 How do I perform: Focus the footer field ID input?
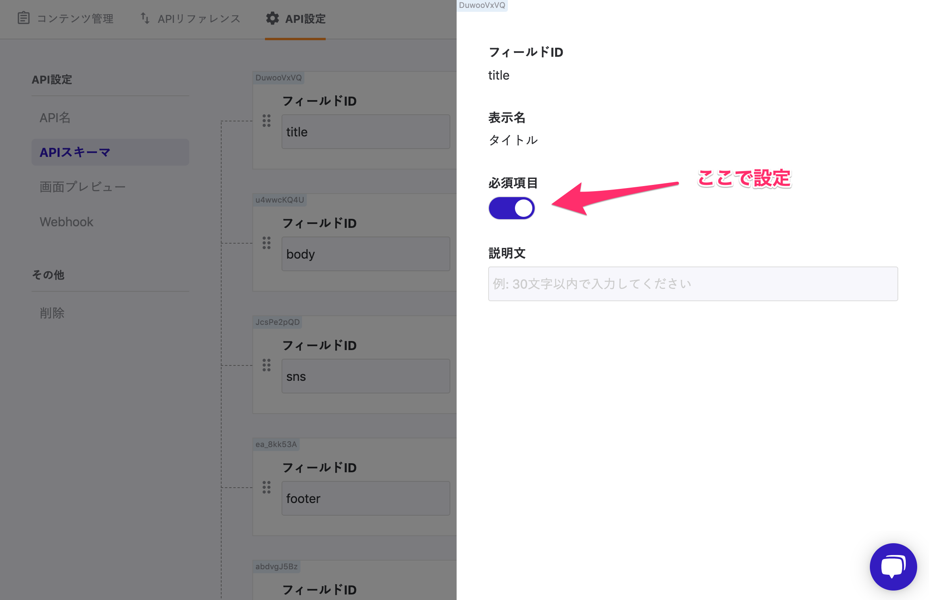(x=366, y=498)
